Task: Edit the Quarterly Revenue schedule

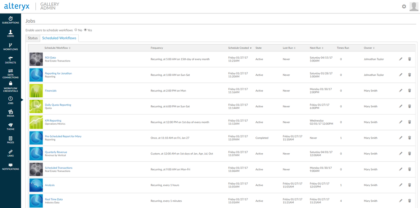Action: click(401, 154)
